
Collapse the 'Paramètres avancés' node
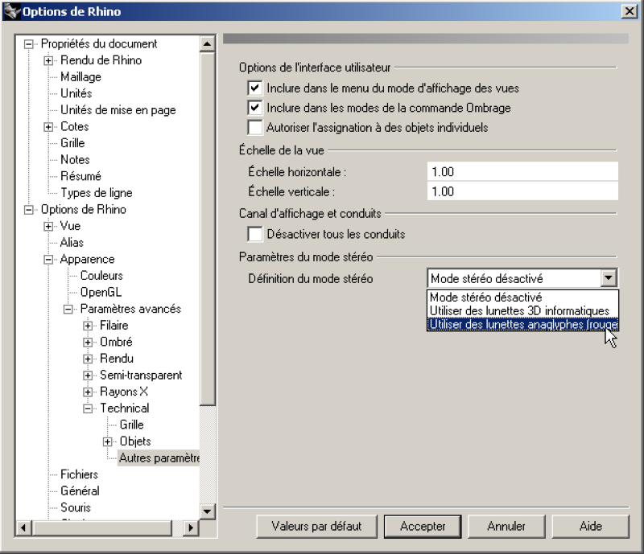coord(68,309)
